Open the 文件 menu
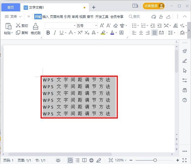The image size is (191, 164). click(x=13, y=17)
